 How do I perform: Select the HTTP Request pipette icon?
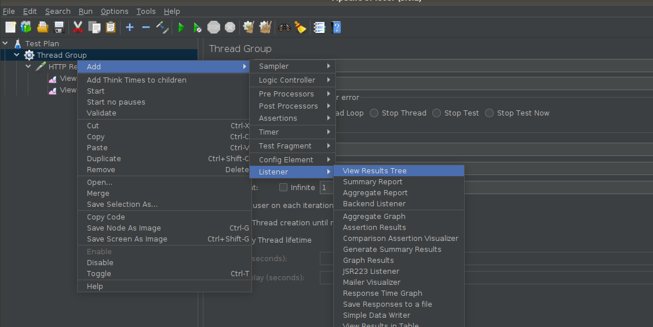click(x=41, y=66)
